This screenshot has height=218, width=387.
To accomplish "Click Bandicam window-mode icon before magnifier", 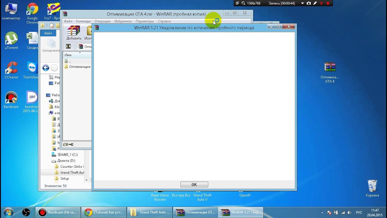I will (237, 3).
